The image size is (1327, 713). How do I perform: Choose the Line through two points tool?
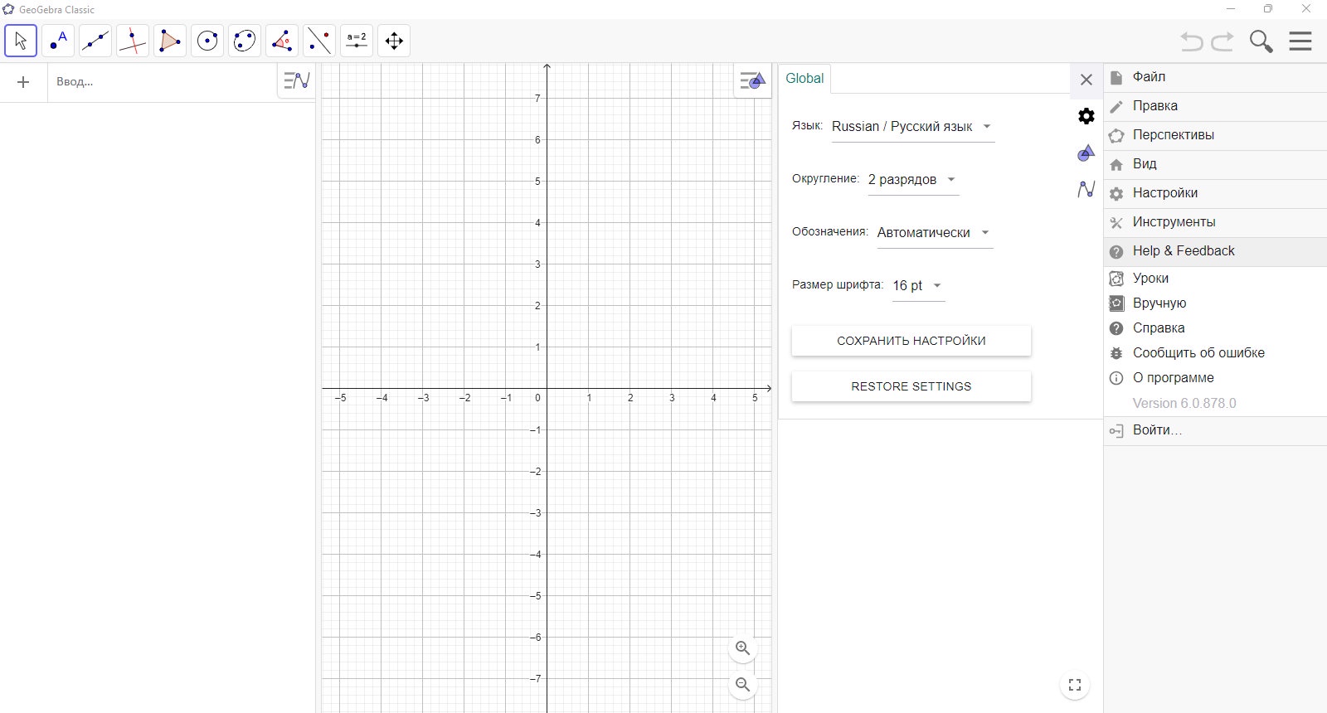(95, 41)
